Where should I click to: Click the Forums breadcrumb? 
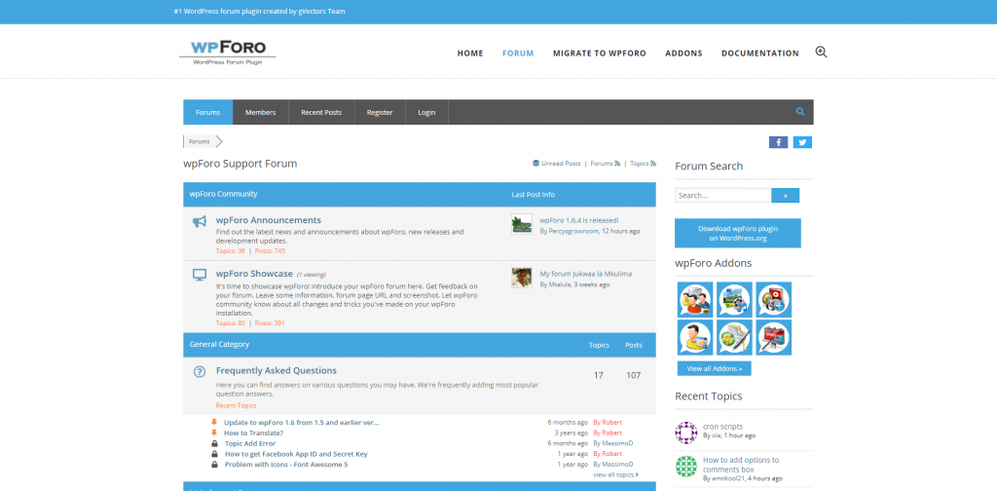pyautogui.click(x=199, y=142)
